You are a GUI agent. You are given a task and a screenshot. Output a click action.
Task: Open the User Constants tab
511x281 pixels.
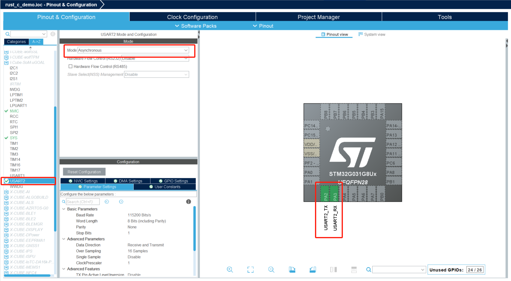tap(165, 187)
